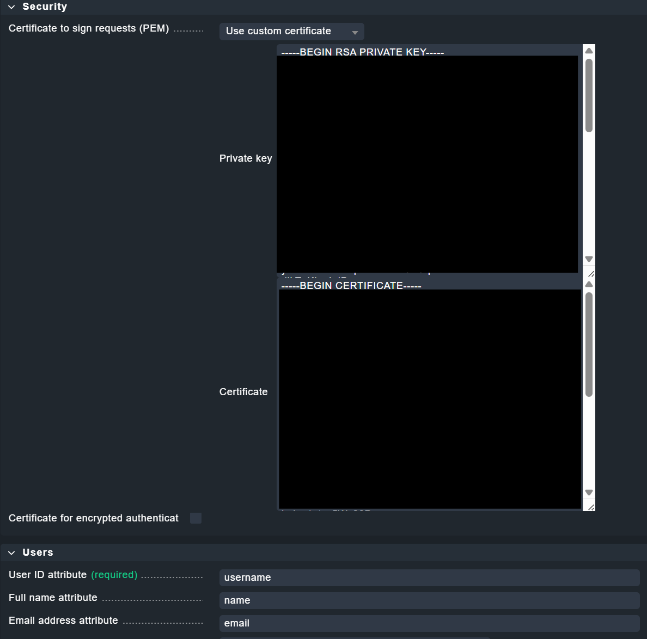Click the up arrow on Certificate scrollbar
Viewport: 647px width, 639px height.
(x=588, y=284)
